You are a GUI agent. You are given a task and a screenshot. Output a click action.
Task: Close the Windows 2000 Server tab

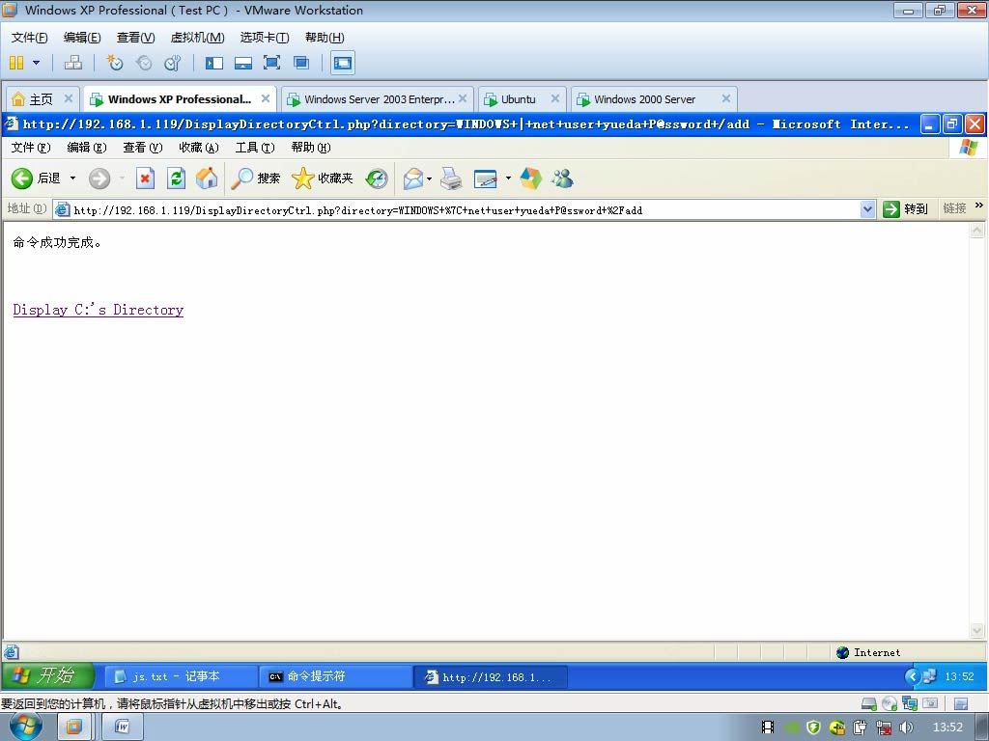pyautogui.click(x=726, y=98)
